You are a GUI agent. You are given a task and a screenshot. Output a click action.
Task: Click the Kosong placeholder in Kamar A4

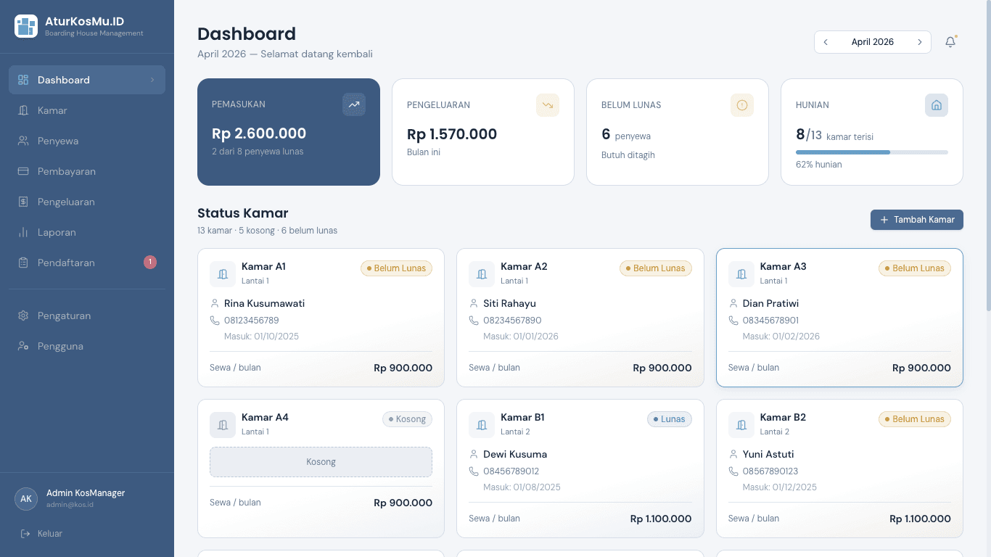pos(321,462)
